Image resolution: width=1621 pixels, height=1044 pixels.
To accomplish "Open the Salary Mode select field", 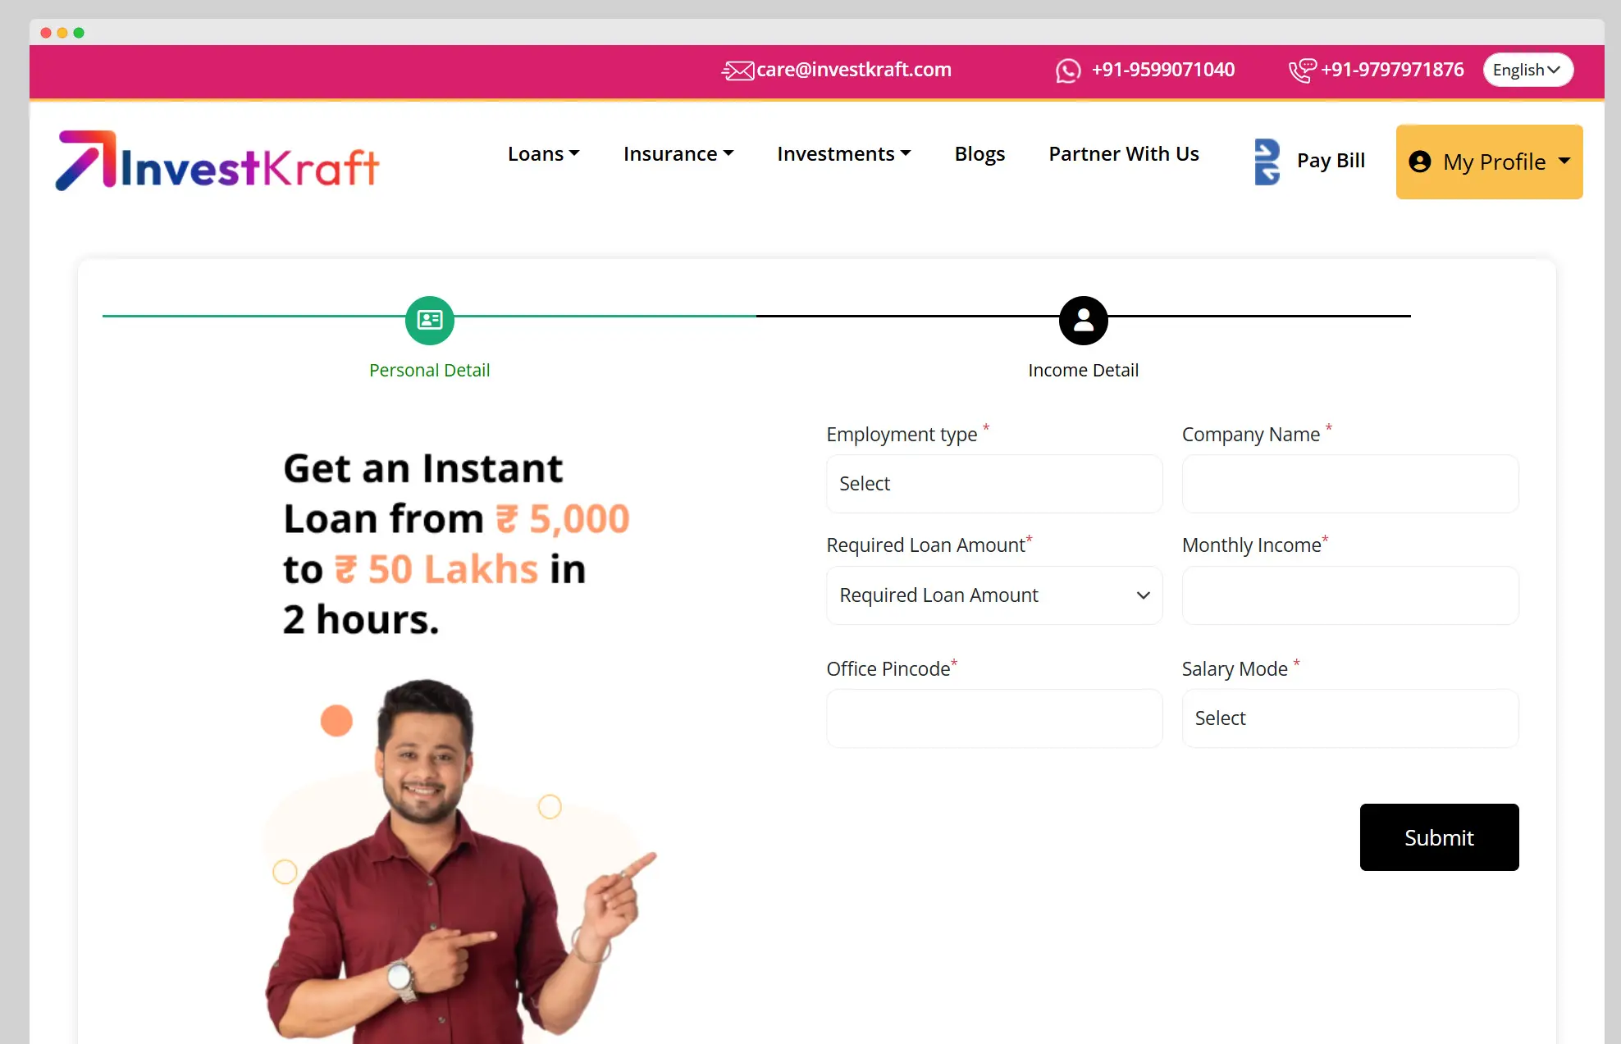I will 1350,718.
